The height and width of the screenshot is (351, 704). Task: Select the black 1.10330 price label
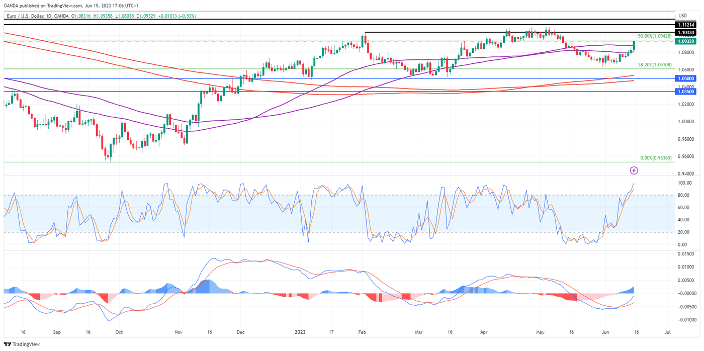pos(686,32)
